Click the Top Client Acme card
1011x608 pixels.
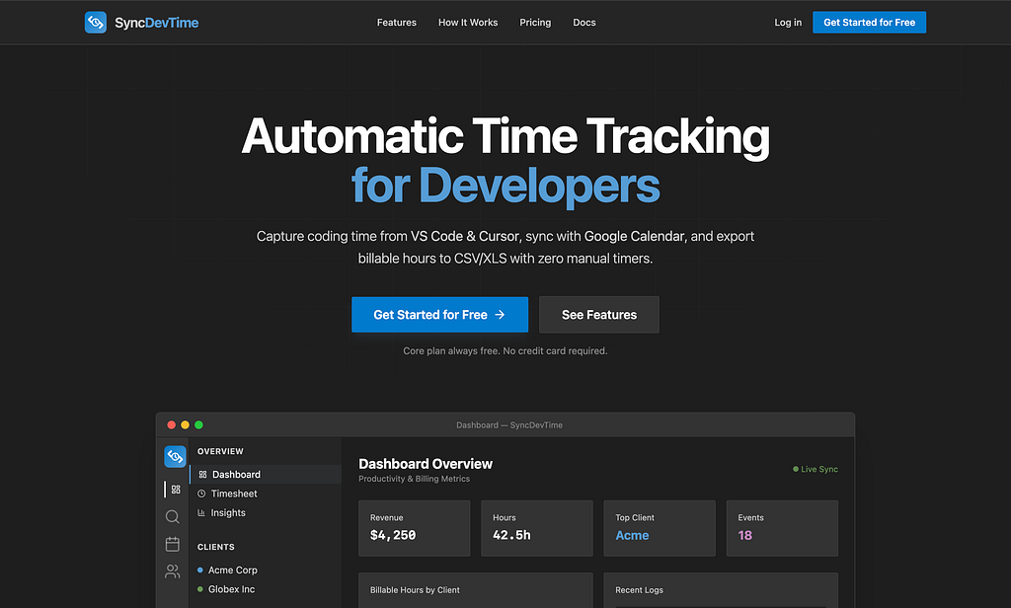pos(660,528)
